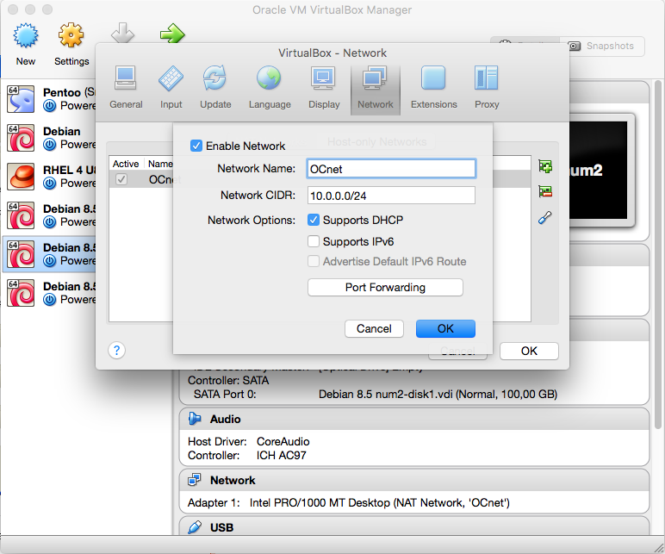Open Display preferences pane
The height and width of the screenshot is (554, 665).
(324, 88)
